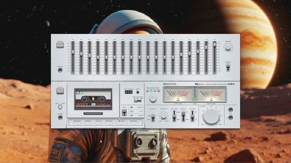The image size is (291, 163).
Task: Click the red Record indicator light
Action: (131, 107)
